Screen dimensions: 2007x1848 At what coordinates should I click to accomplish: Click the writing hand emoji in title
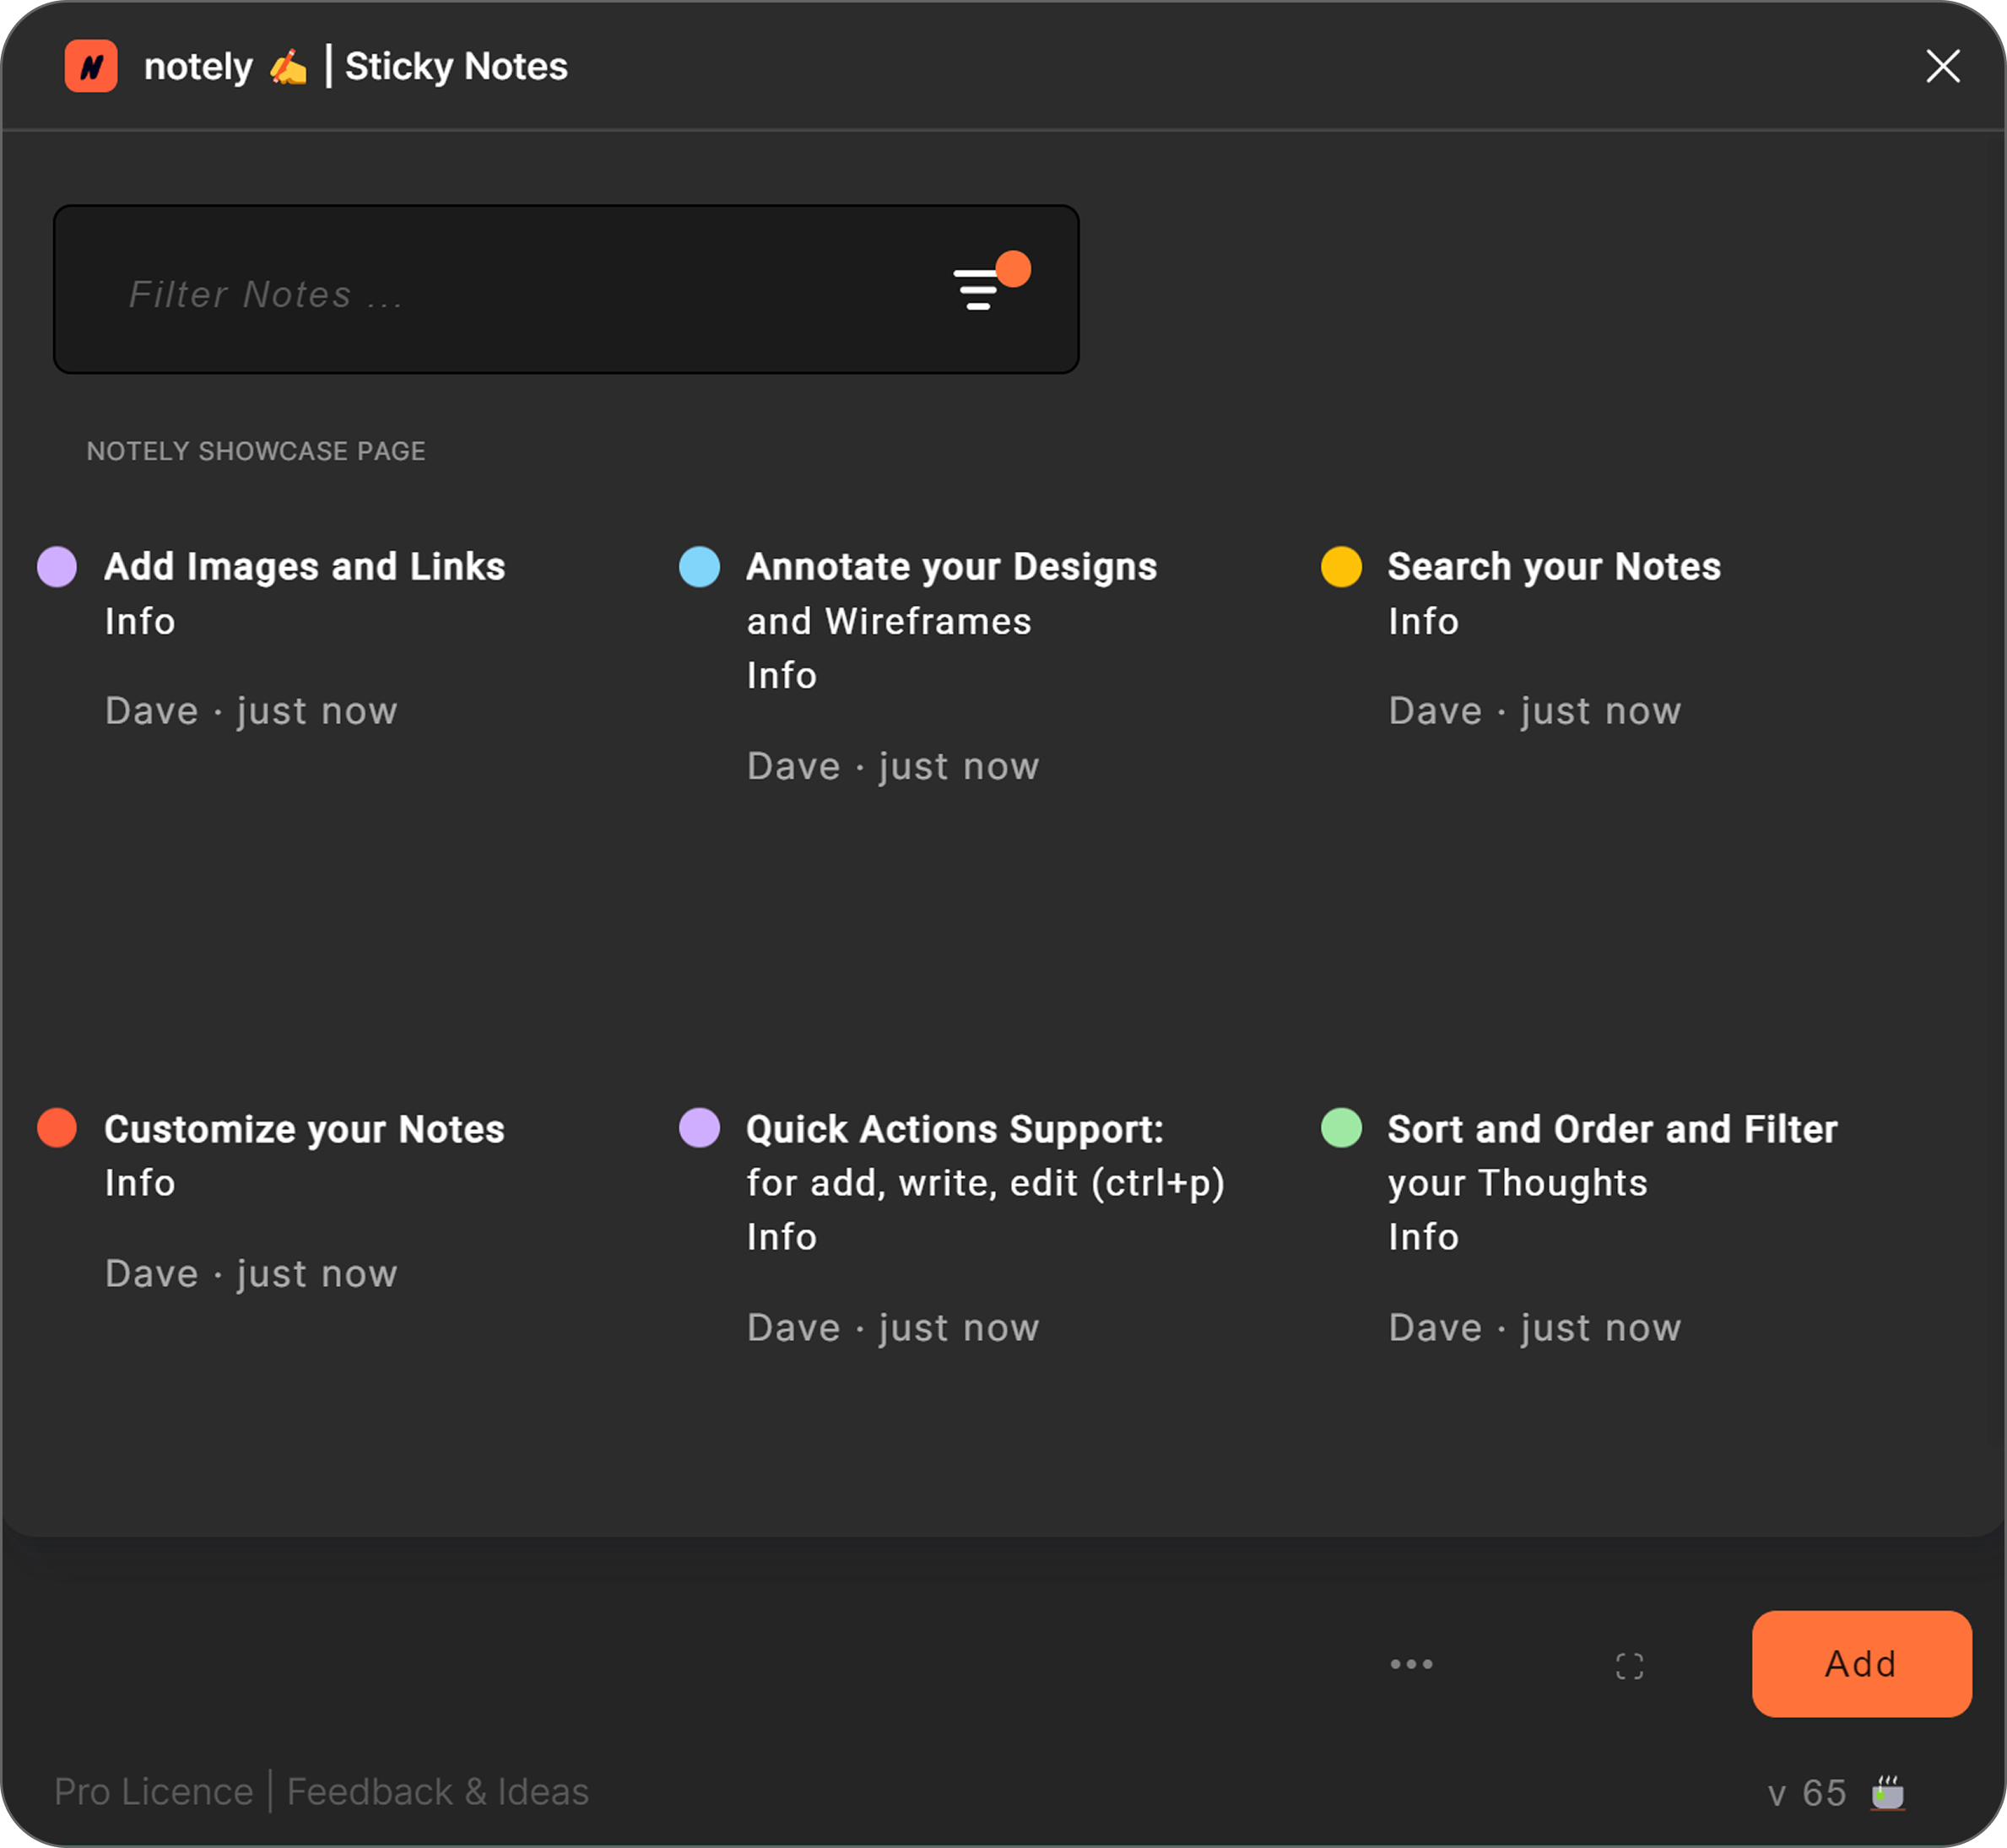pyautogui.click(x=288, y=67)
